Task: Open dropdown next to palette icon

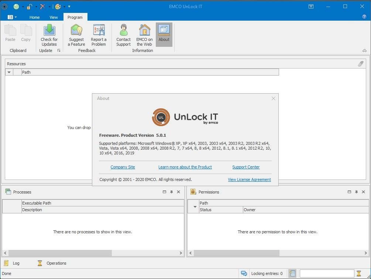Action: tap(64, 7)
